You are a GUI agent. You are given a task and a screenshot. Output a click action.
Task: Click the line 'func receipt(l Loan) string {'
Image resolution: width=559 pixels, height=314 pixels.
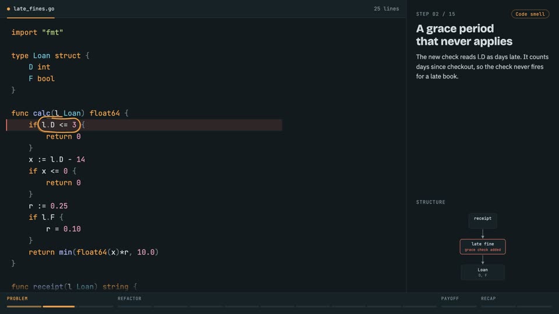coord(74,287)
